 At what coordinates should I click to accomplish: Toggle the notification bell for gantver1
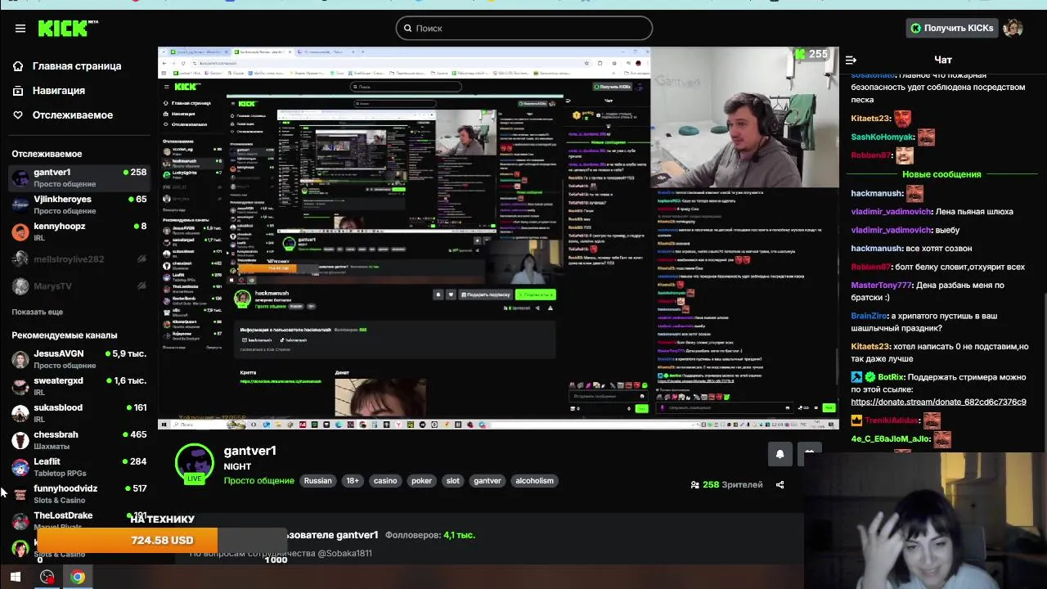click(x=780, y=454)
